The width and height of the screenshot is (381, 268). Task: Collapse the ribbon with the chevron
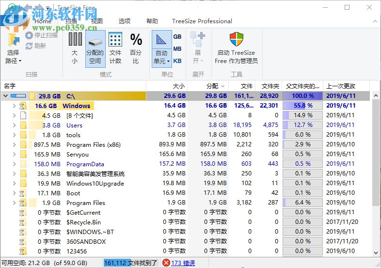tap(375, 21)
